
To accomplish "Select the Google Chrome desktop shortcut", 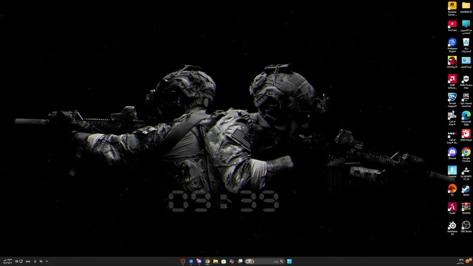I will tap(466, 156).
